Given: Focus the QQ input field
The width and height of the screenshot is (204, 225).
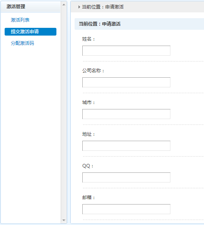Looking at the screenshot, I should (126, 177).
